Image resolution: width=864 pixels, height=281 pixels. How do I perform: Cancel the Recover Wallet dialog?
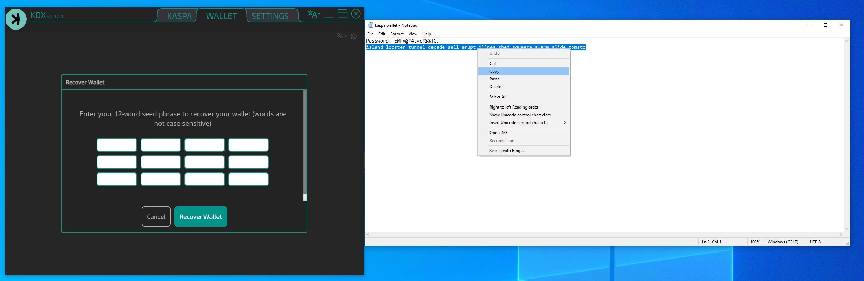click(x=156, y=216)
